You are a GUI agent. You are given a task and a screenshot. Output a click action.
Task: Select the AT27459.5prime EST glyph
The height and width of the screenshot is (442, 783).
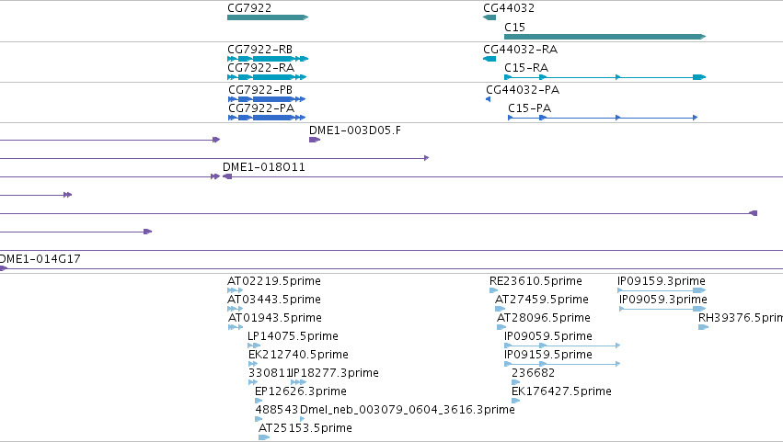pyautogui.click(x=501, y=309)
